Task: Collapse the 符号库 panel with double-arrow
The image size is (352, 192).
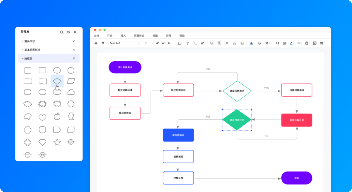Action: point(75,32)
